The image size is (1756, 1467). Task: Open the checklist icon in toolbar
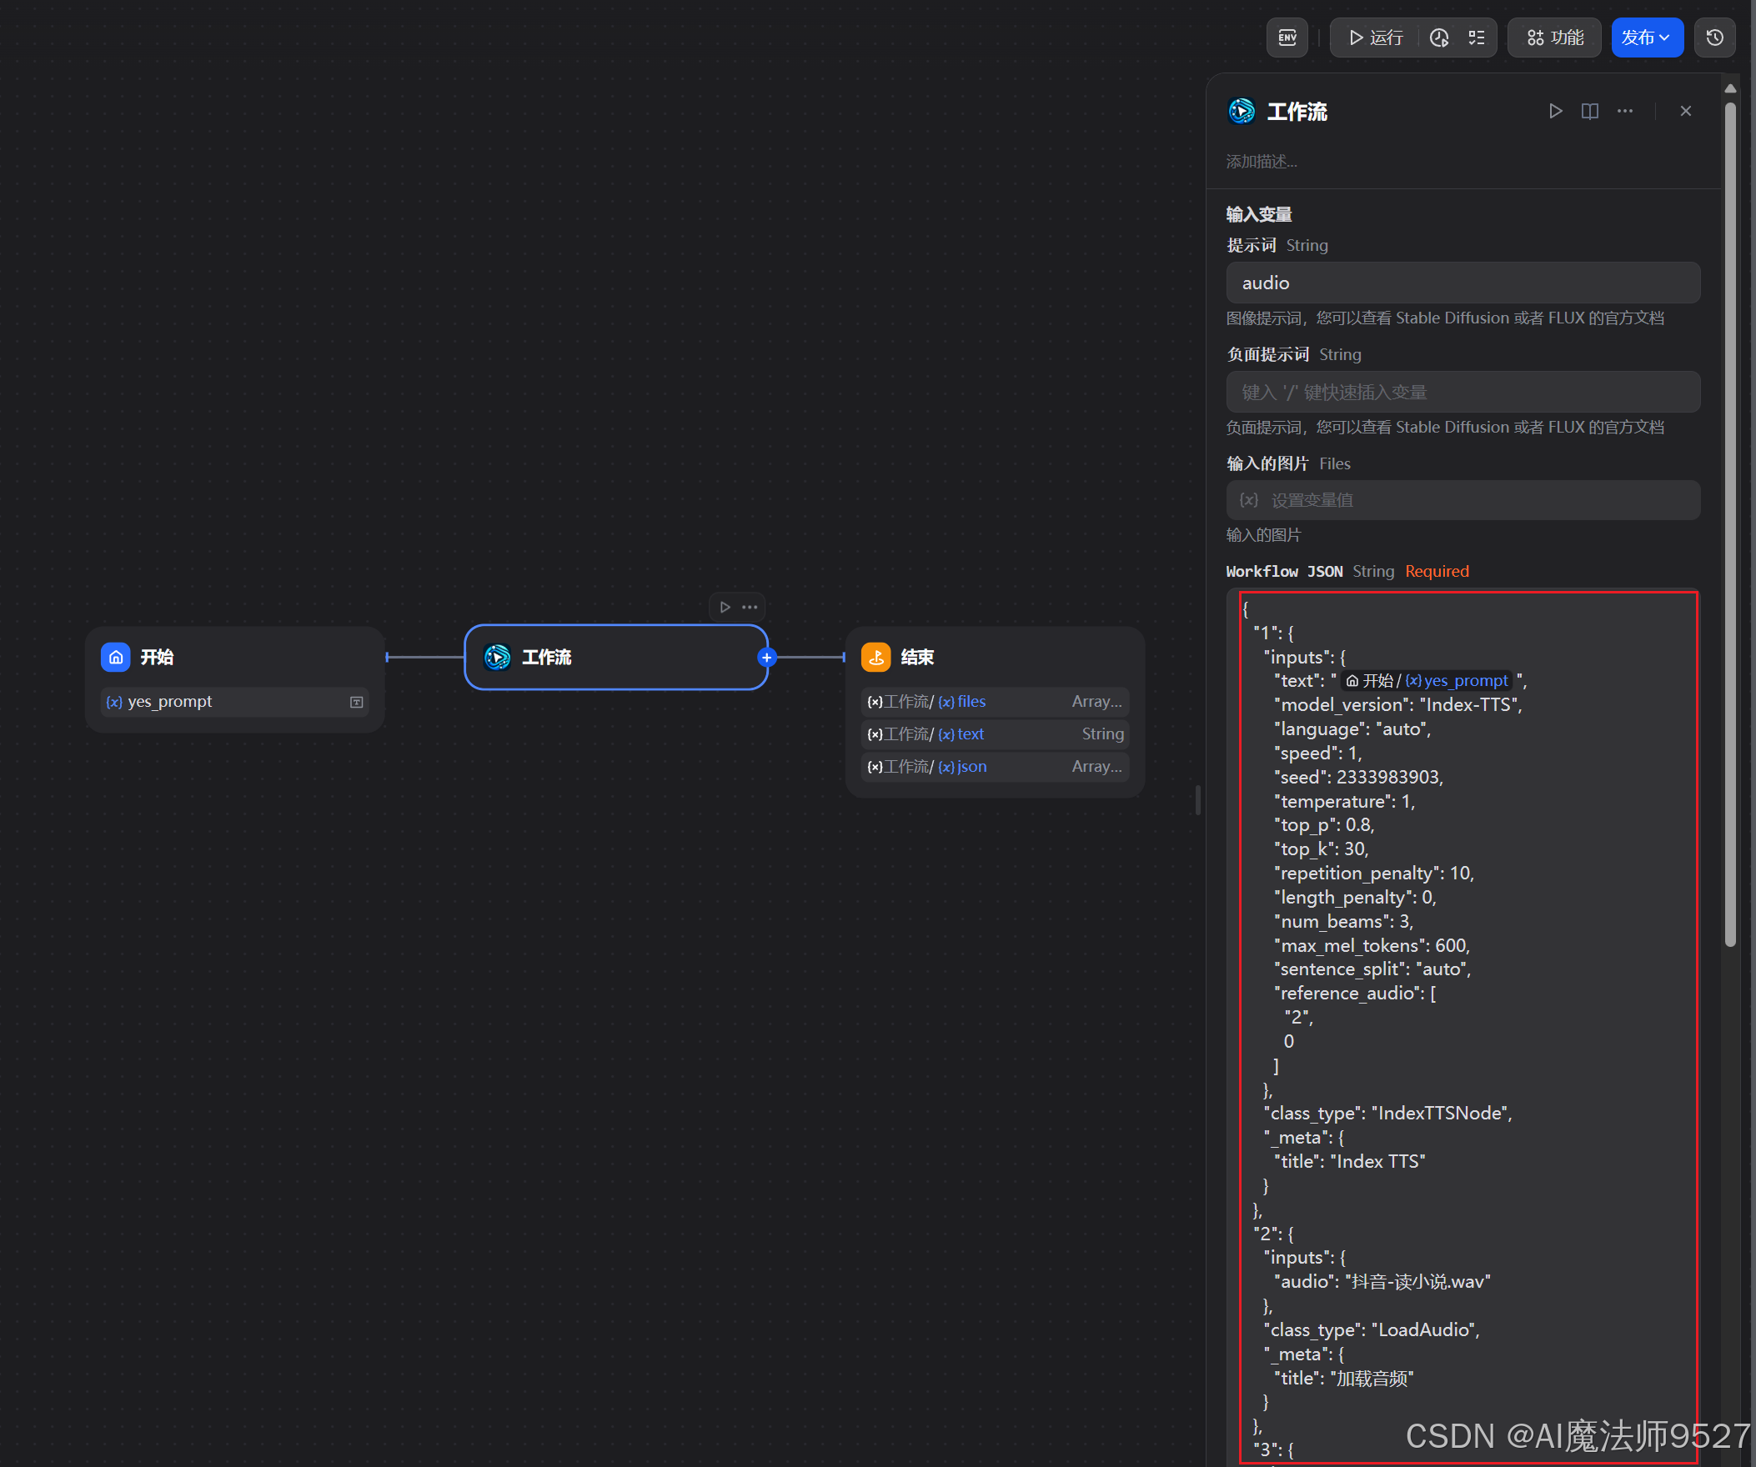[x=1477, y=38]
